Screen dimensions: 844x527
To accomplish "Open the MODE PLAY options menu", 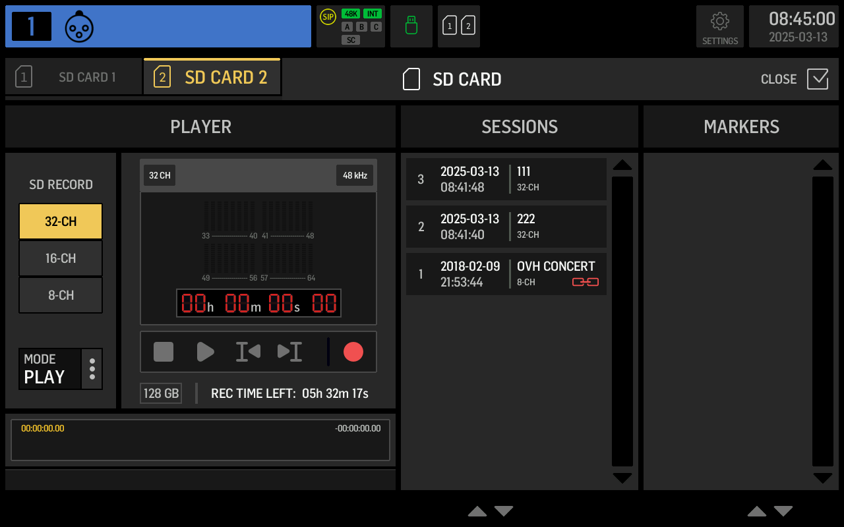I will [92, 369].
